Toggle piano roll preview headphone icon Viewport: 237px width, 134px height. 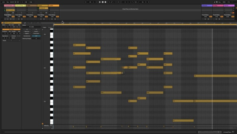[x=42, y=30]
